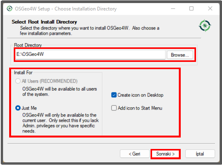Screen dimensions: 222x165
Task: Select the Just Me radio button
Action: 18,108
